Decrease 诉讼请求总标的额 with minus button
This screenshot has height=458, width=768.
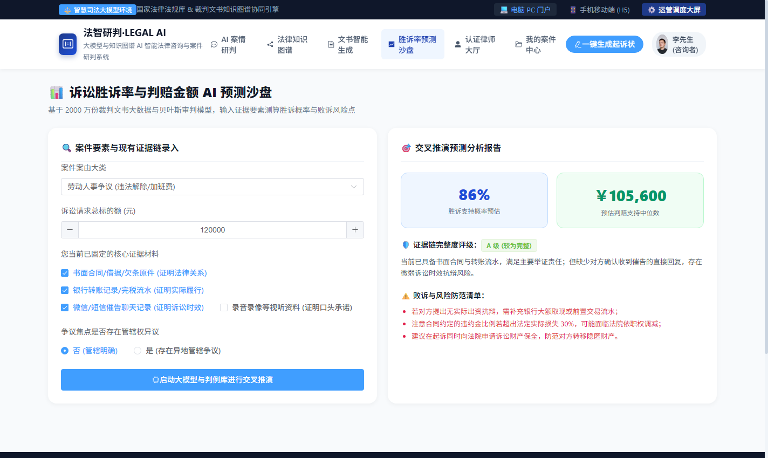click(70, 230)
